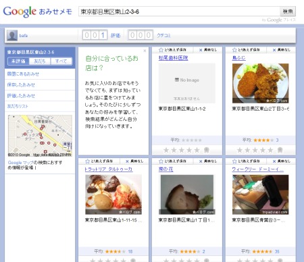
Task: Open the 鳥ふじ restaurant link
Action: [238, 58]
